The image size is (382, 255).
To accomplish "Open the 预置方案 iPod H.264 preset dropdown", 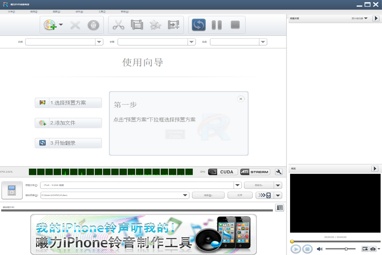I will pos(237,185).
